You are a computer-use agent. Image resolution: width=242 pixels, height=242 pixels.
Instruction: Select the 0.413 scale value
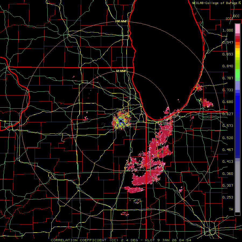228,162
